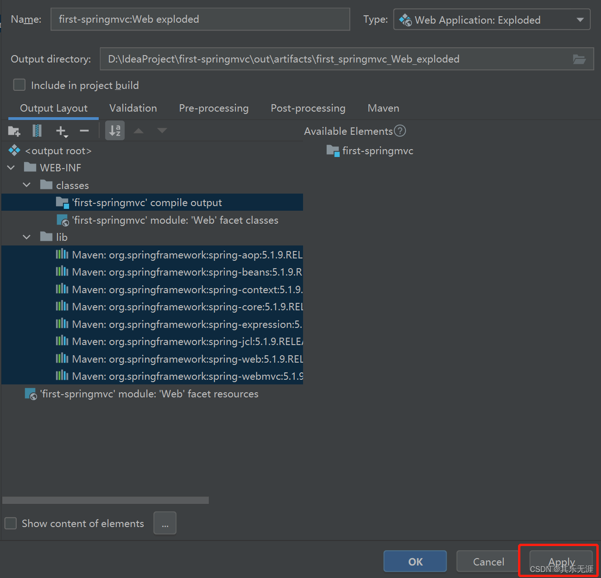Open the help for Available Elements
Screen dimensions: 601x578
pyautogui.click(x=399, y=131)
